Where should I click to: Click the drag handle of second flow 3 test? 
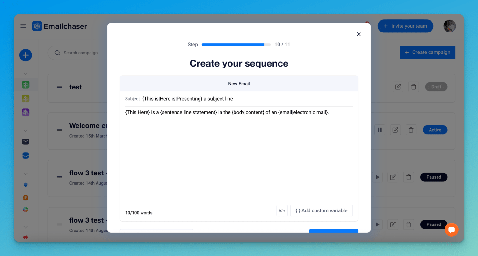[x=59, y=224]
